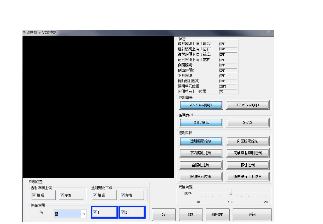This screenshot has height=224, width=323.
Task: Click the 透射照明上端（左右）status field
Action: click(x=228, y=49)
